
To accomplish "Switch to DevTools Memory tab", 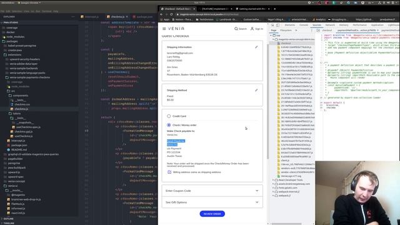I will [x=344, y=25].
